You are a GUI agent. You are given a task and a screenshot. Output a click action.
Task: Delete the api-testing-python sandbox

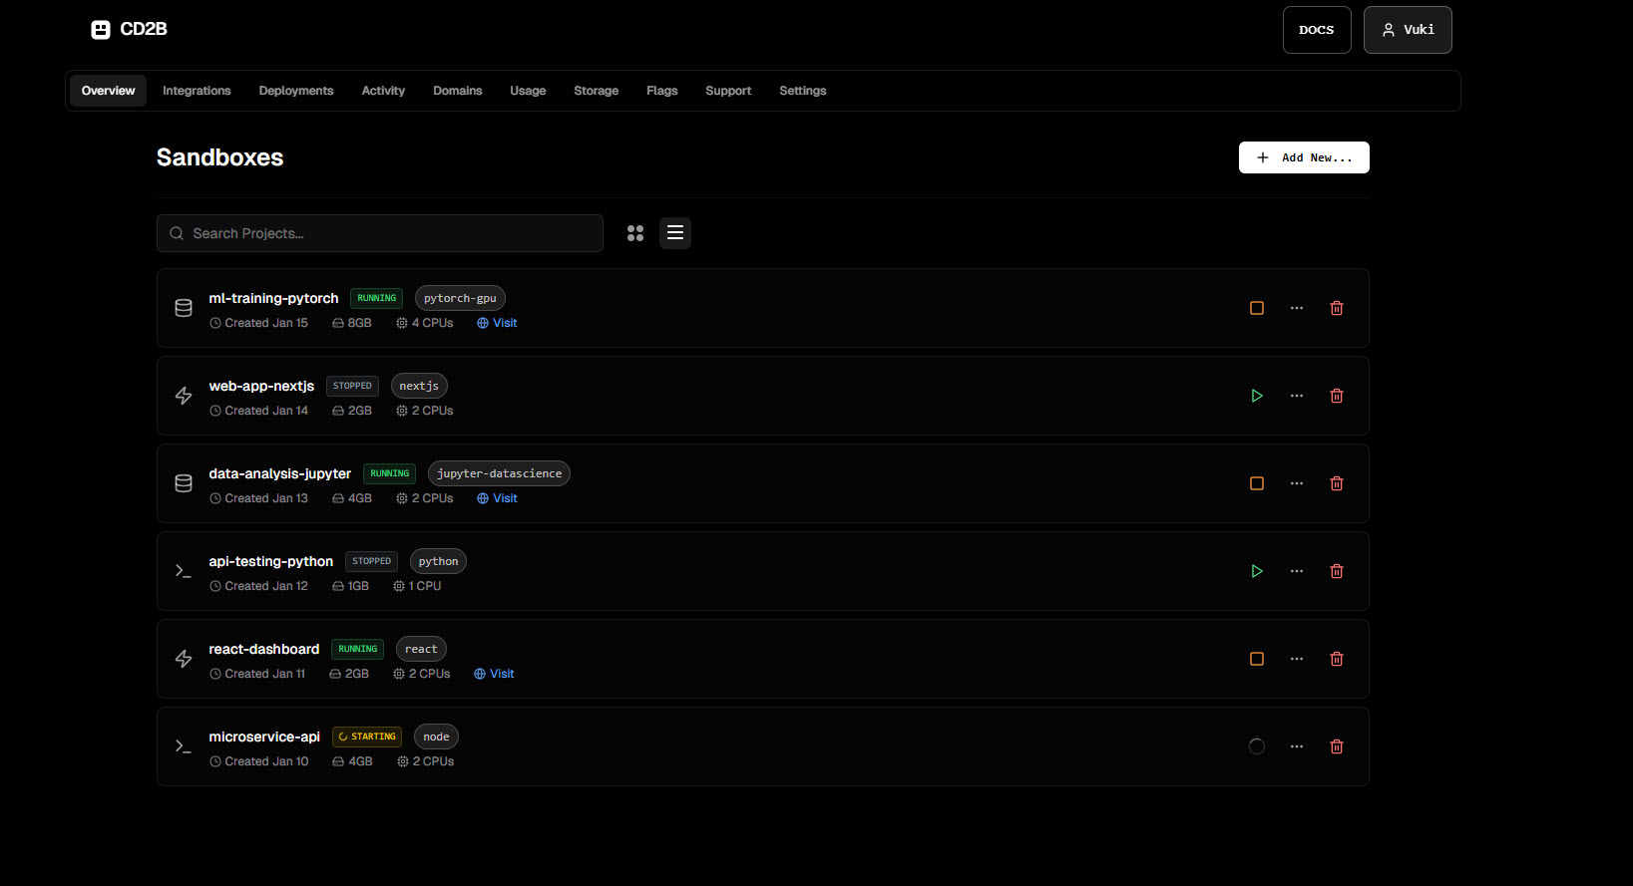tap(1337, 571)
